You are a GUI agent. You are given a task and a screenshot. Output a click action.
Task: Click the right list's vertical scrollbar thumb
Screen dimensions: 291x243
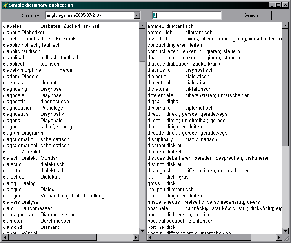pos(286,87)
